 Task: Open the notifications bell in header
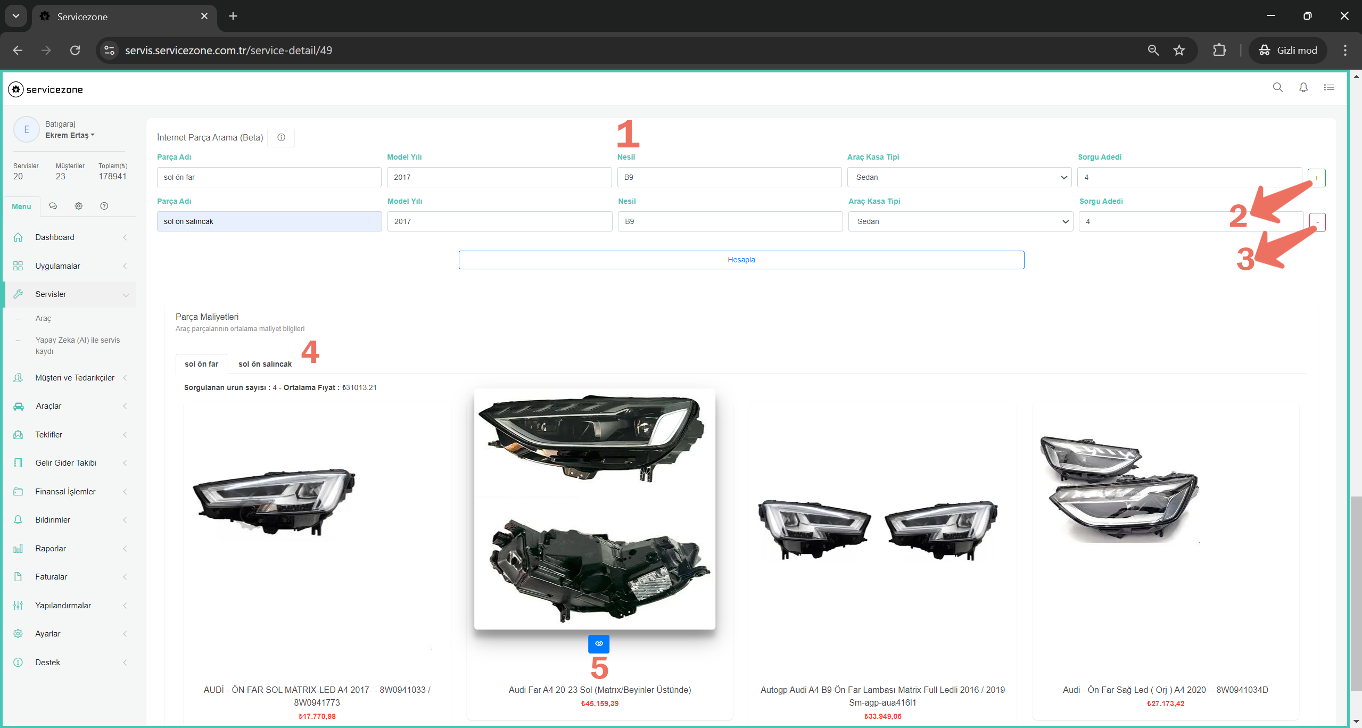[1303, 87]
